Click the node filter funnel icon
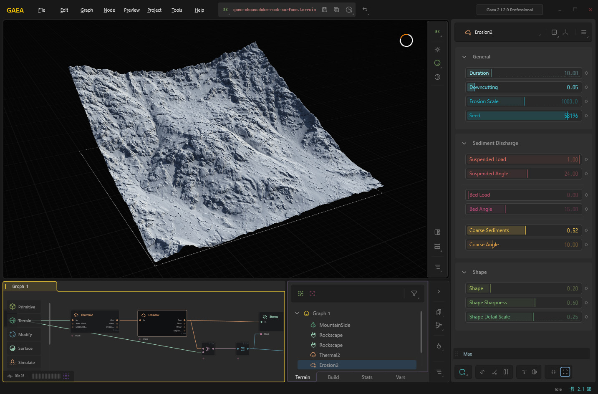The image size is (598, 394). click(414, 294)
